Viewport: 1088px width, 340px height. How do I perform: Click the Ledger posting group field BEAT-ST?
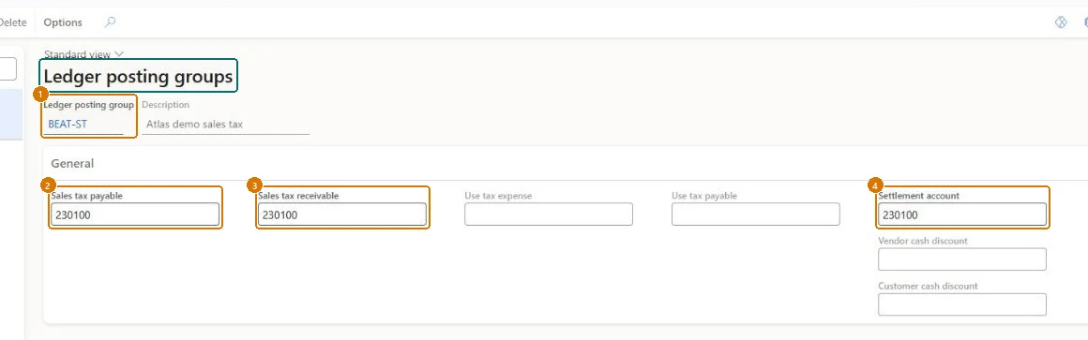coord(84,125)
